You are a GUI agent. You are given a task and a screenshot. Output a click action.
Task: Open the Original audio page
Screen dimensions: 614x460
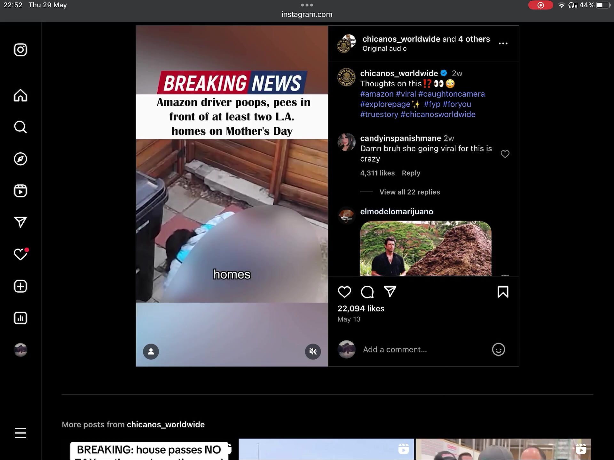point(384,49)
